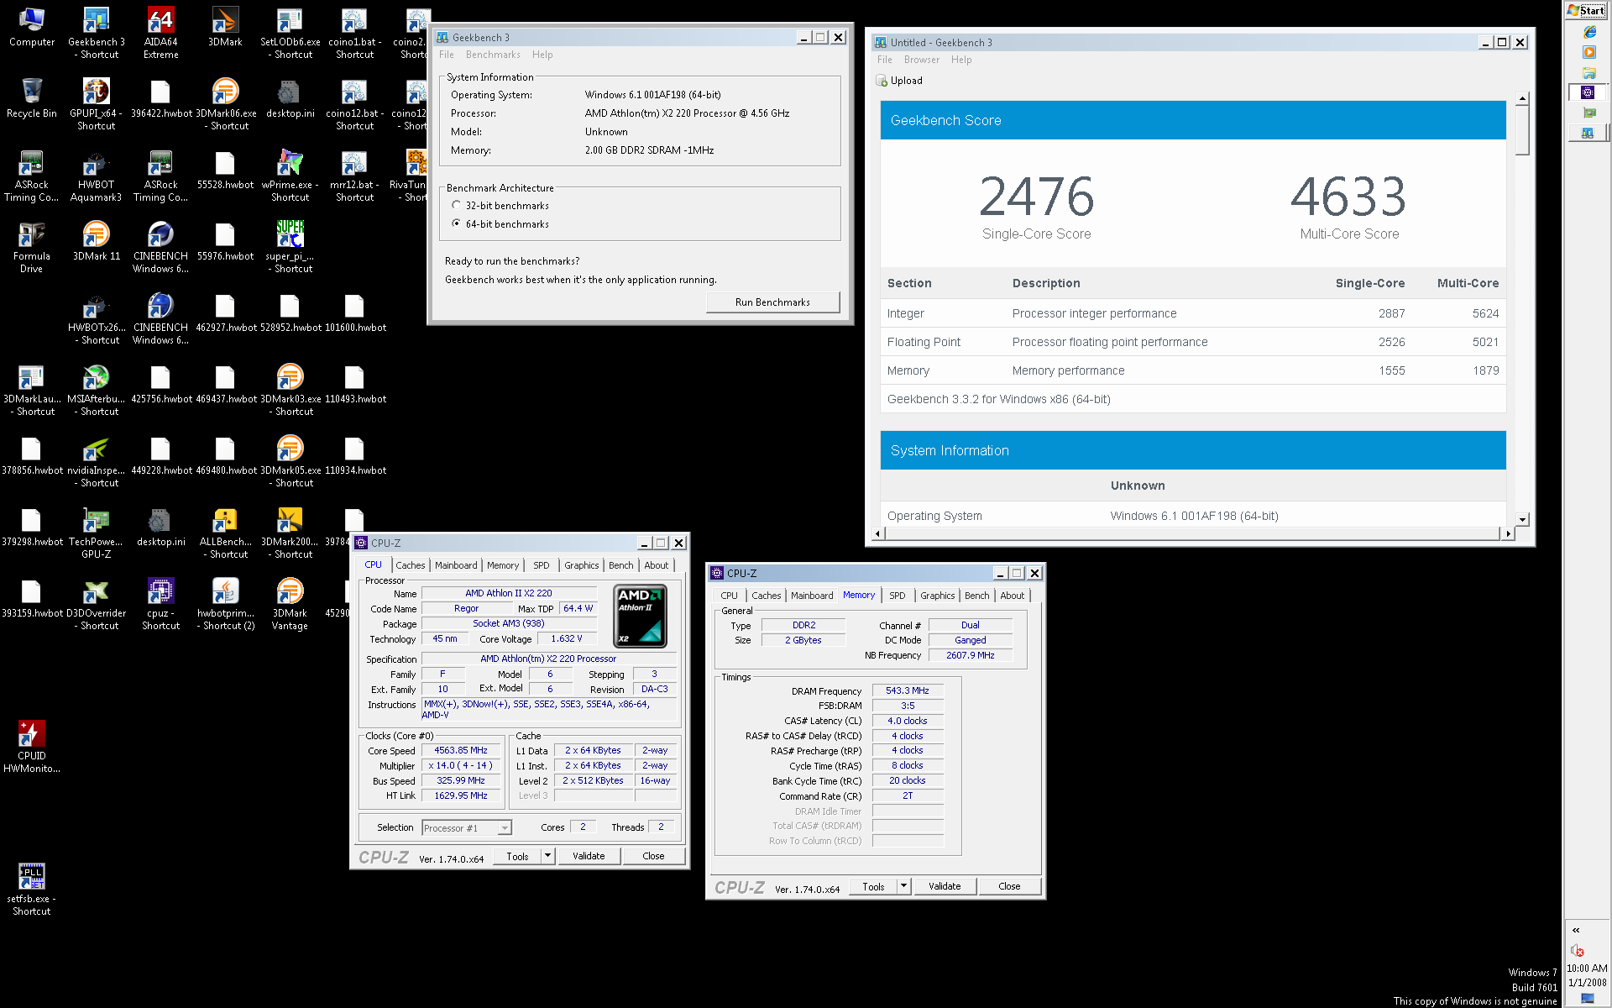Click the horizontal scroll right arrow in the Geekbench results
This screenshot has height=1008, width=1612.
click(x=1508, y=533)
